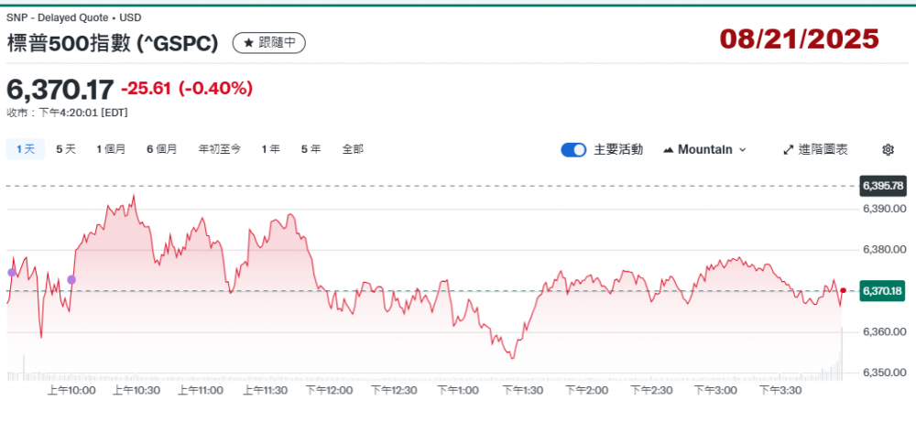Switch chart to 1年 range
The width and height of the screenshot is (916, 422).
click(x=270, y=148)
